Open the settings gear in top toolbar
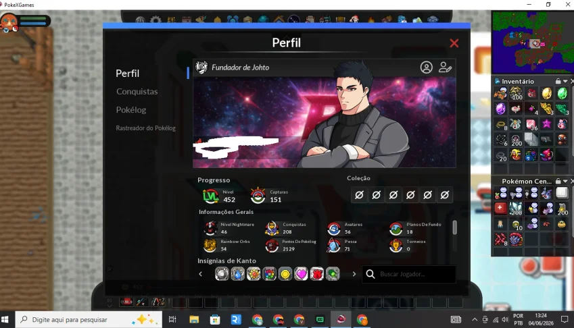The height and width of the screenshot is (328, 574). click(156, 20)
